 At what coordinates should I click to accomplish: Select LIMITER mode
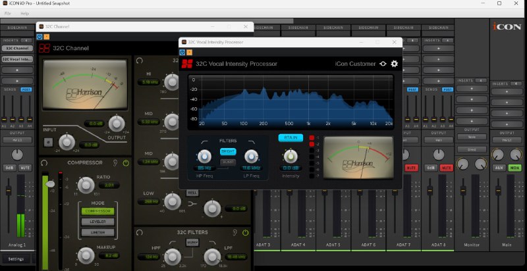point(97,232)
